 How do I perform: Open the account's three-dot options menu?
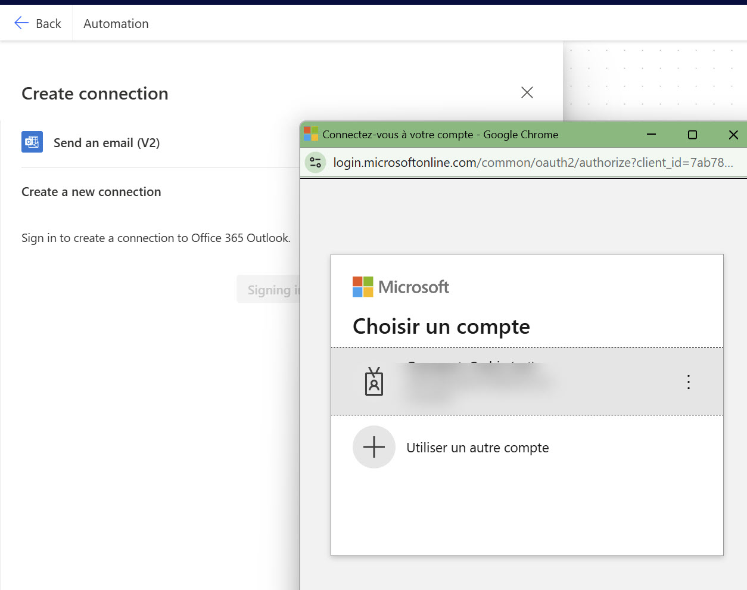click(x=689, y=382)
